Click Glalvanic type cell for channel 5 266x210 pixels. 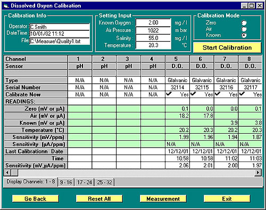click(x=177, y=80)
